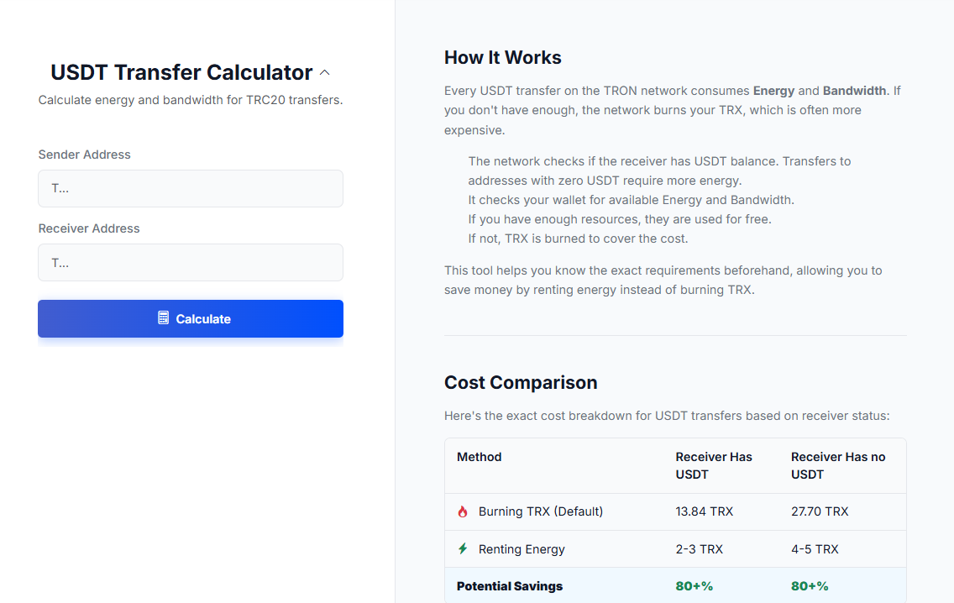Select the Receiver Has USDT column header
954x603 pixels.
[x=714, y=465]
